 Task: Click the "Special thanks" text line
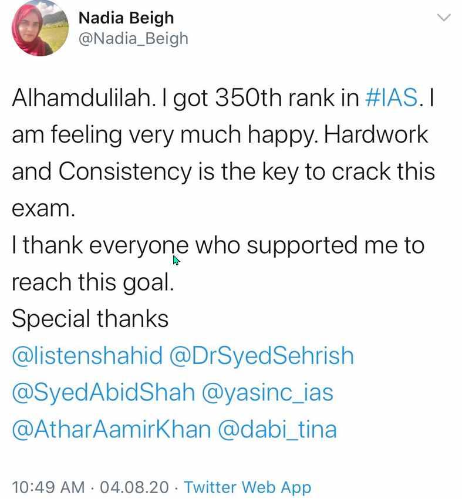point(90,319)
